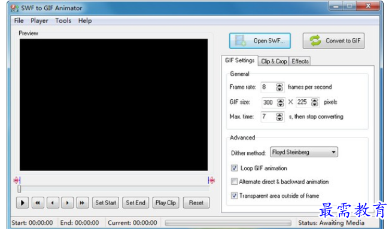Click the 'Current: 00:00:00' status text
Image resolution: width=392 pixels, height=229 pixels.
[x=132, y=223]
